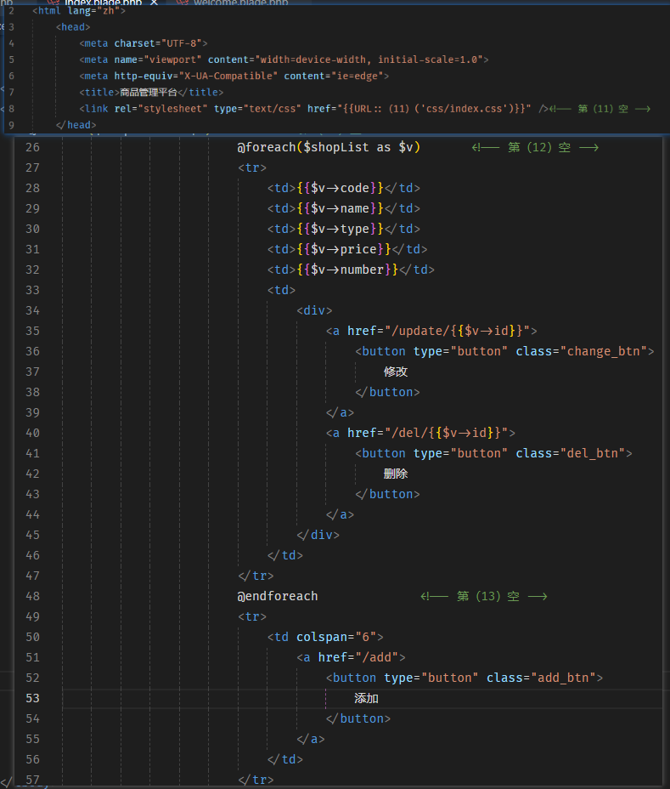This screenshot has width=670, height=789.
Task: Click the $v->number expression
Action: coord(347,270)
